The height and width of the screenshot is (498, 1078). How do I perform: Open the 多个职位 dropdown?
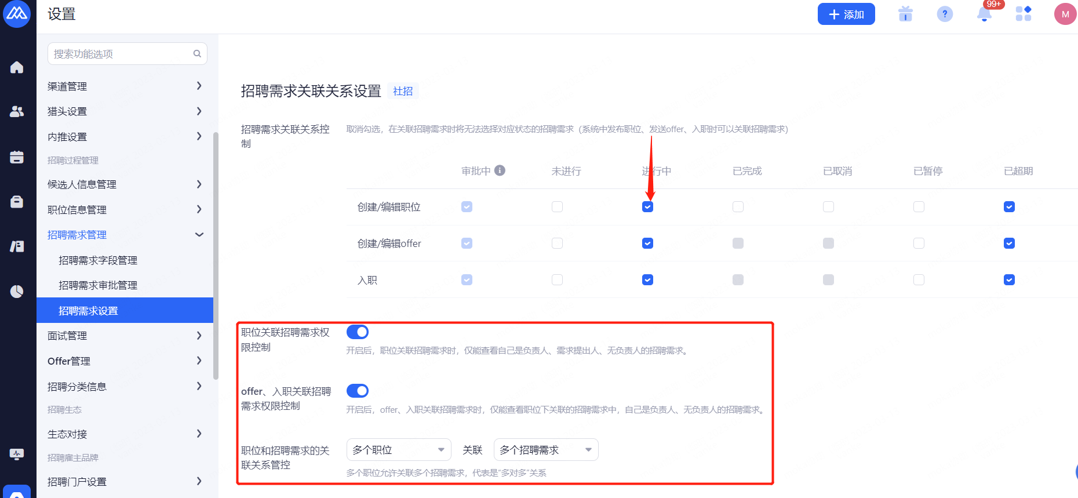398,450
